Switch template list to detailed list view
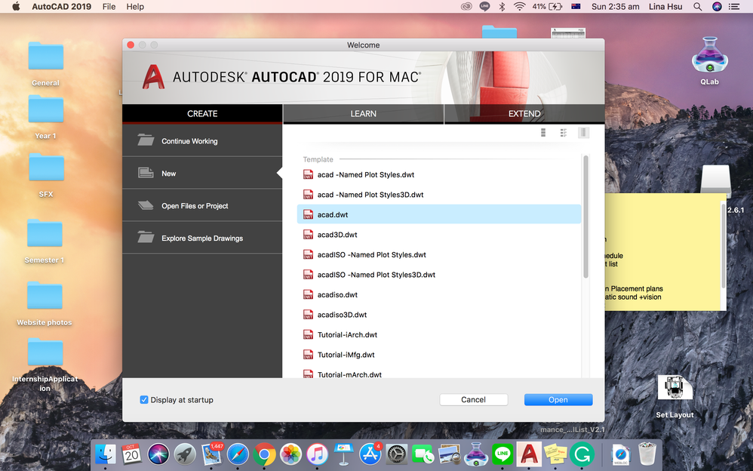The height and width of the screenshot is (471, 753). pyautogui.click(x=564, y=132)
